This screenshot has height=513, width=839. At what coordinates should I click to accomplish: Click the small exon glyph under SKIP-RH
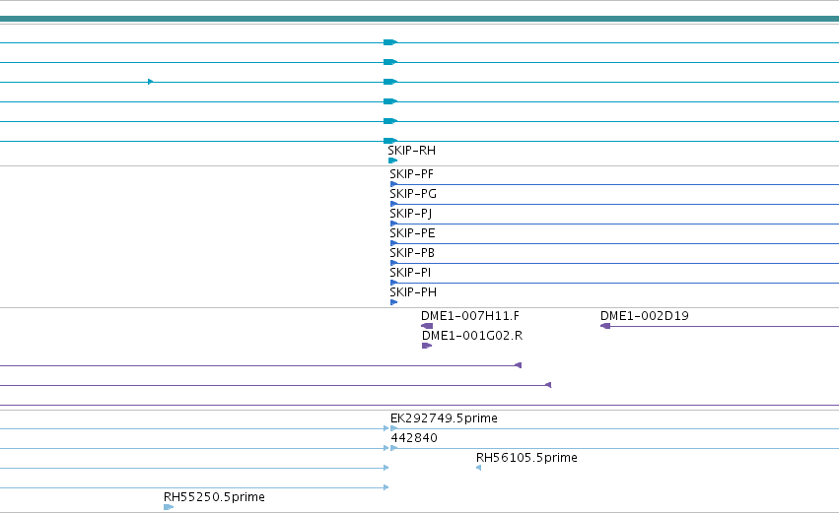point(392,160)
